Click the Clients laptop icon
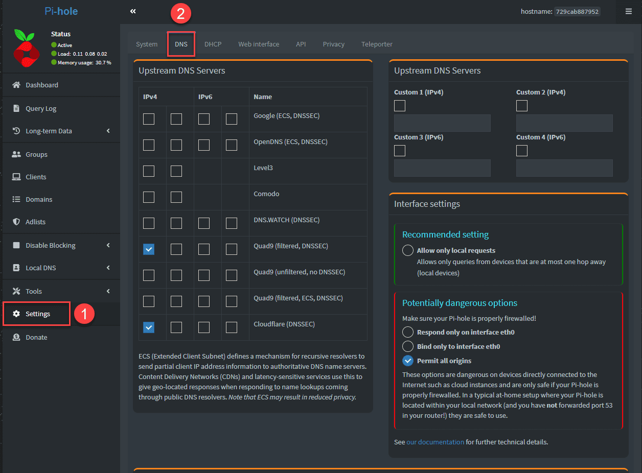 point(16,177)
